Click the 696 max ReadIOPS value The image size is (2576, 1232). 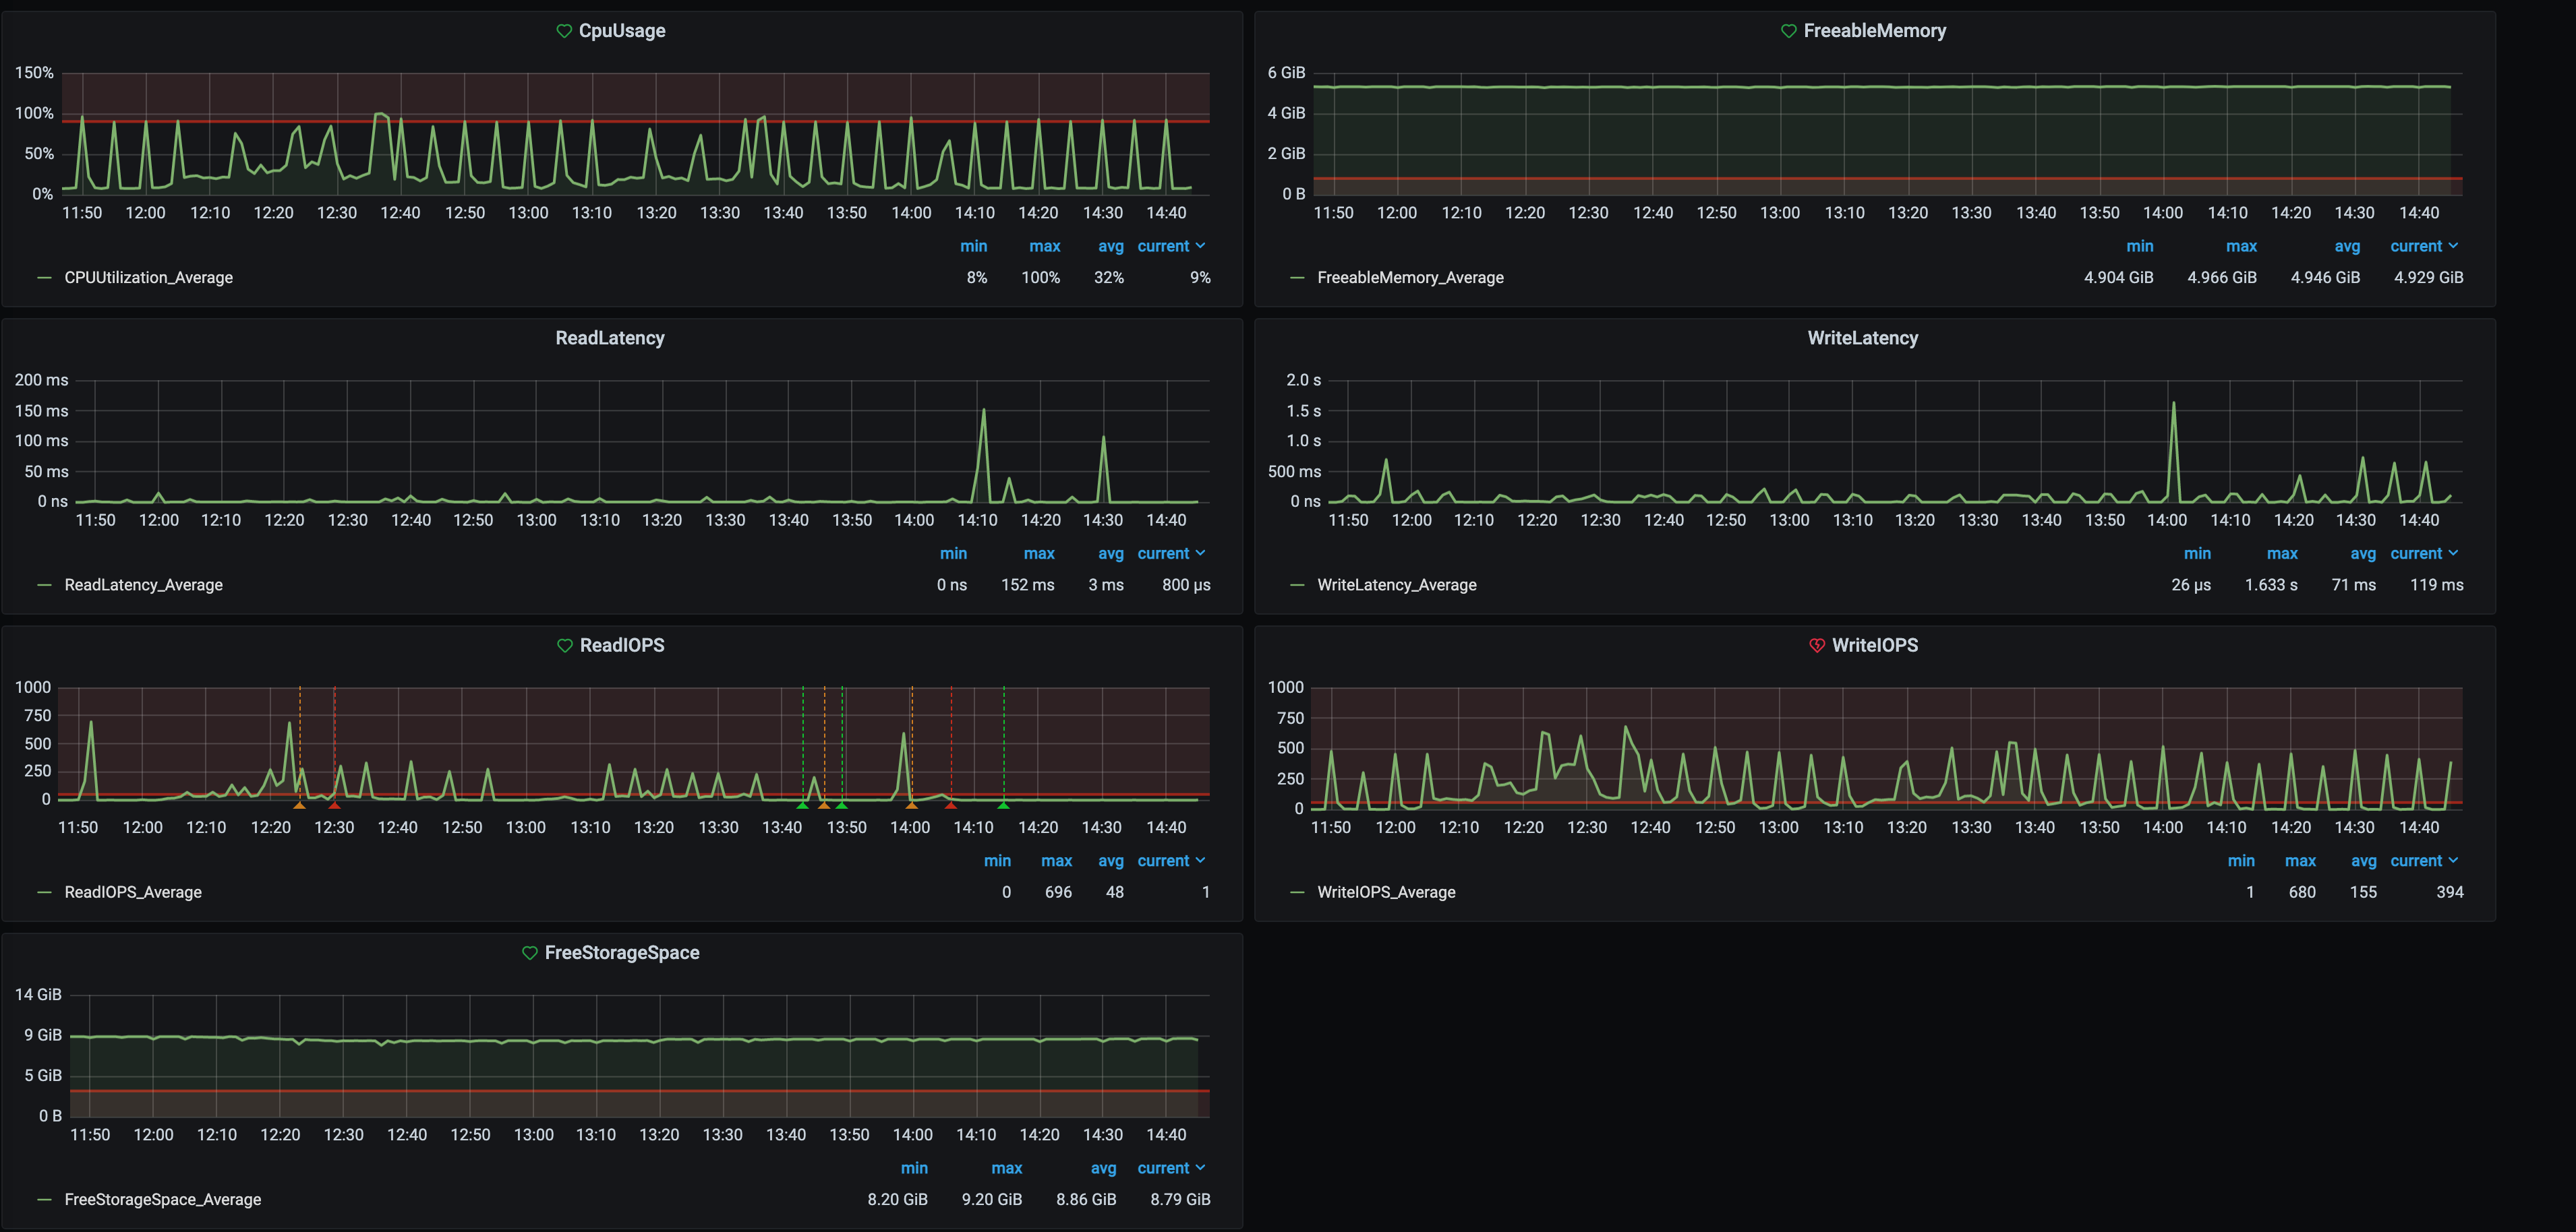1058,892
